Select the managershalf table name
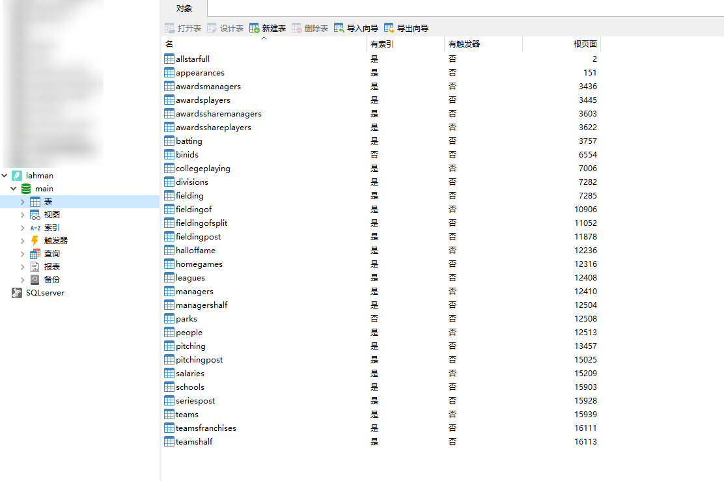 tap(201, 305)
